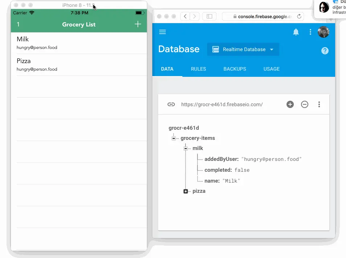
Task: Click the user avatar in Firebase header
Action: pos(324,32)
